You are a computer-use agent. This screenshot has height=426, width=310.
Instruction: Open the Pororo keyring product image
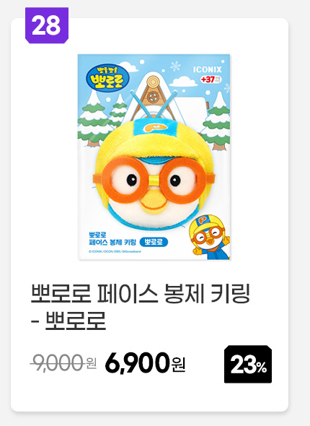154,157
